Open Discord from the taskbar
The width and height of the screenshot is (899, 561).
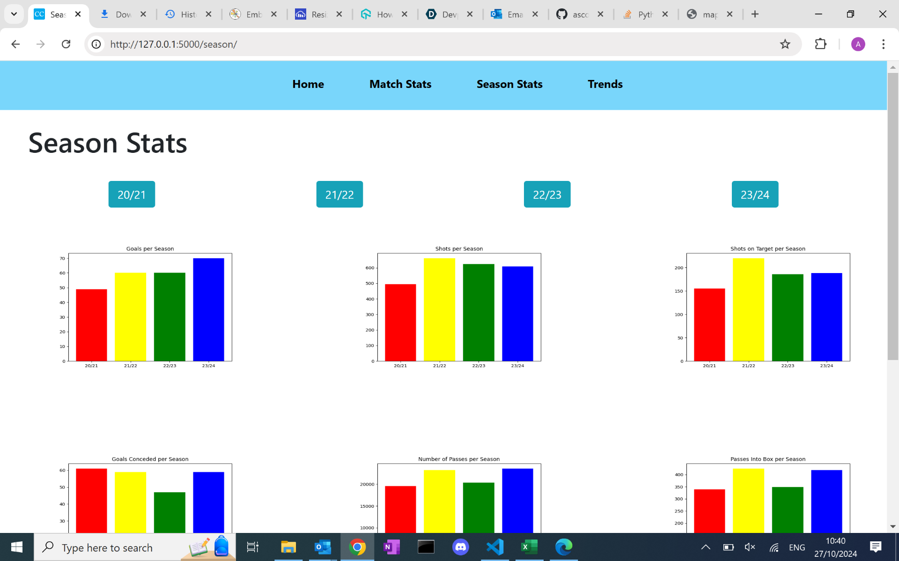pos(461,547)
